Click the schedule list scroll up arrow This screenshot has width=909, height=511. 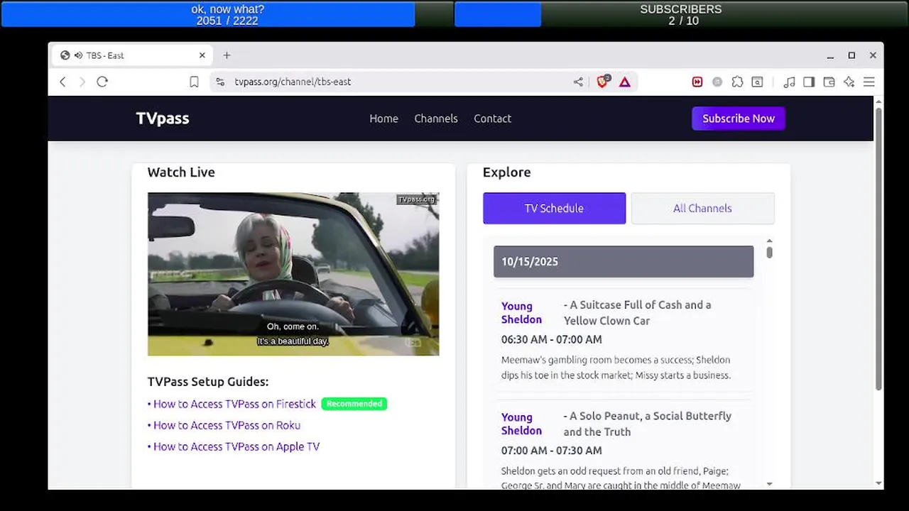click(769, 241)
